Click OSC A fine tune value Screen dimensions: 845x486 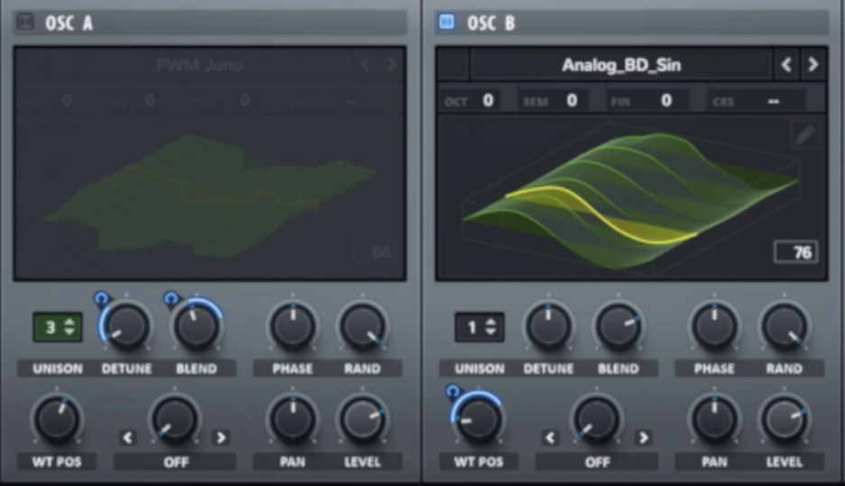pyautogui.click(x=246, y=100)
